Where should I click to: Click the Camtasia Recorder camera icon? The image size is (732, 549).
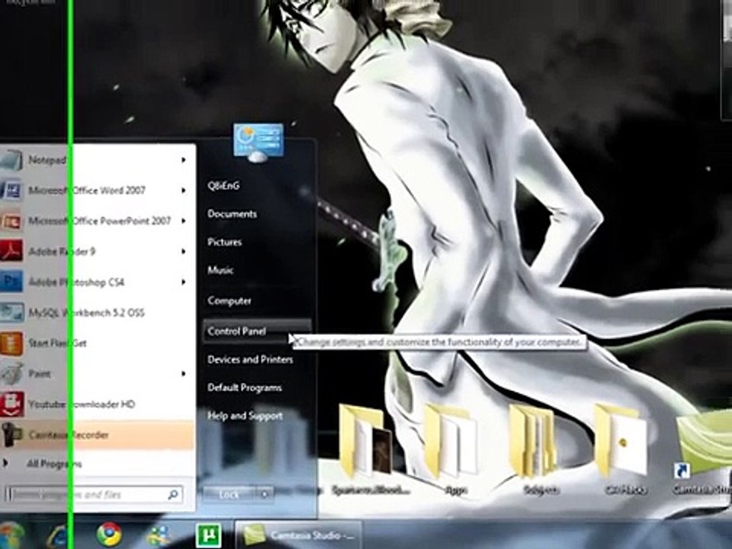point(11,435)
